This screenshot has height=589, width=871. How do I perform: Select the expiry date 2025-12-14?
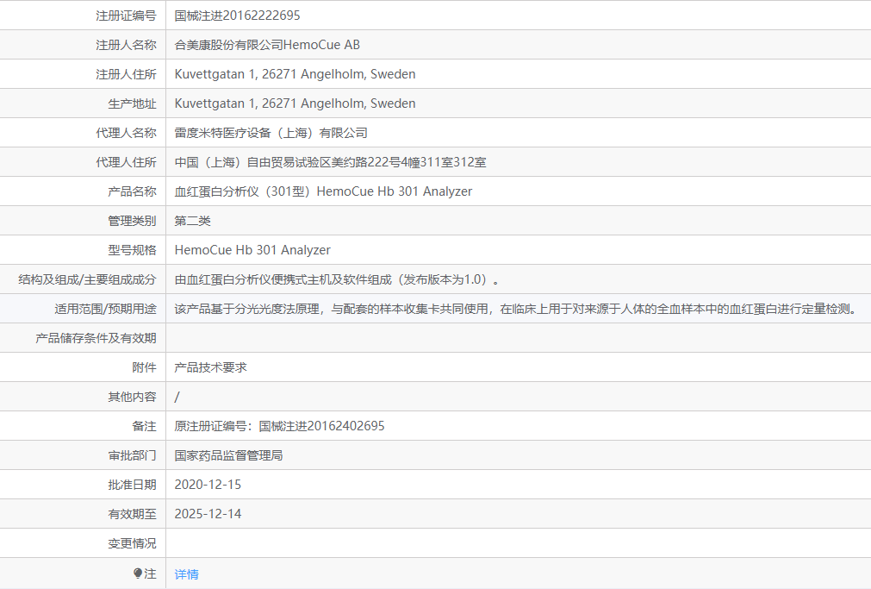coord(208,515)
